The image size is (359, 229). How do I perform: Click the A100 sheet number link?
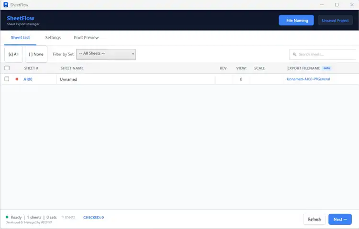(x=28, y=79)
